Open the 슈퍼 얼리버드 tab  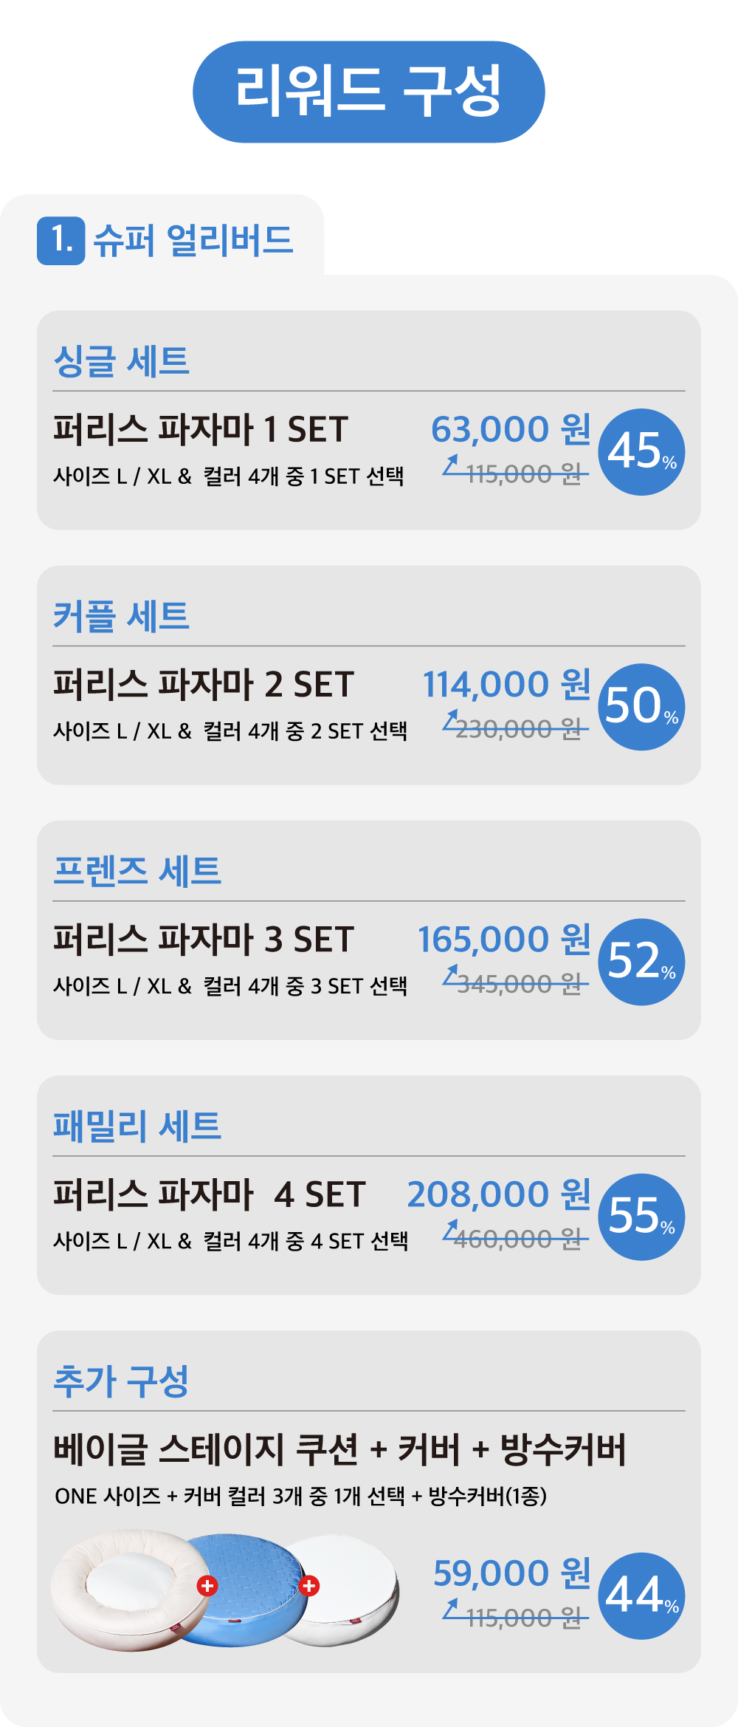click(193, 241)
